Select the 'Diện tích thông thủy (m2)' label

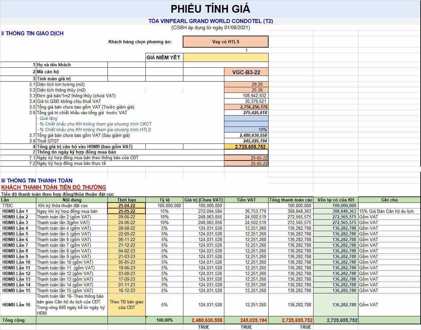tap(61, 90)
